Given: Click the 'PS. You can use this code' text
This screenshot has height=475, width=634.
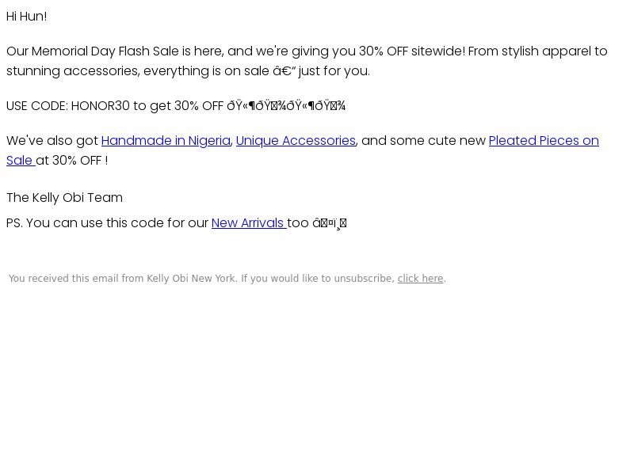Looking at the screenshot, I should click(x=84, y=223).
